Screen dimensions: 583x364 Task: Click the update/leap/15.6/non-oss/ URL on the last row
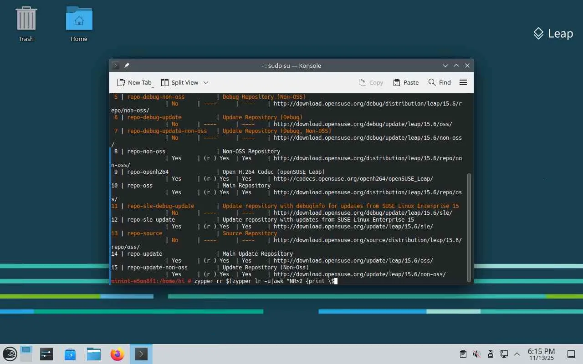[x=360, y=274]
